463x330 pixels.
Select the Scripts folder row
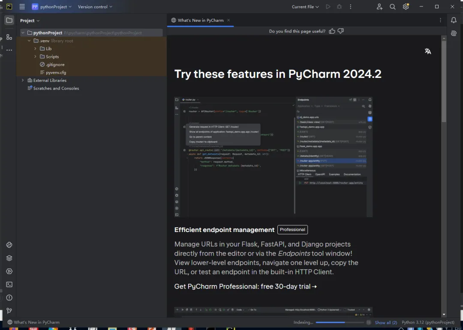pos(92,56)
